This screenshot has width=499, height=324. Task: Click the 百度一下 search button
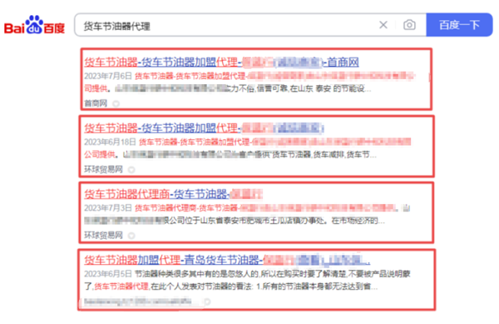pyautogui.click(x=459, y=25)
